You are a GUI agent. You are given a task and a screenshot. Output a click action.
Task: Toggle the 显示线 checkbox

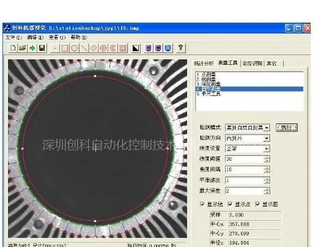point(202,204)
